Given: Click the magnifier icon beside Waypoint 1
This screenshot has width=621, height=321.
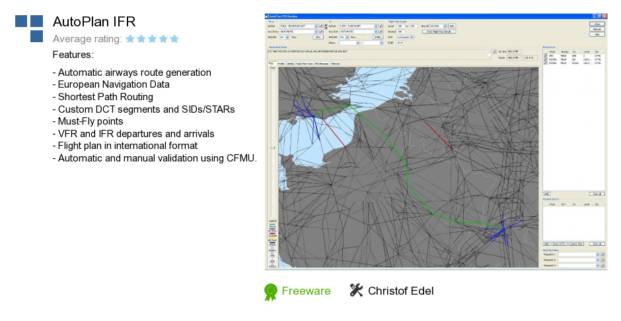Looking at the screenshot, I should (x=603, y=254).
